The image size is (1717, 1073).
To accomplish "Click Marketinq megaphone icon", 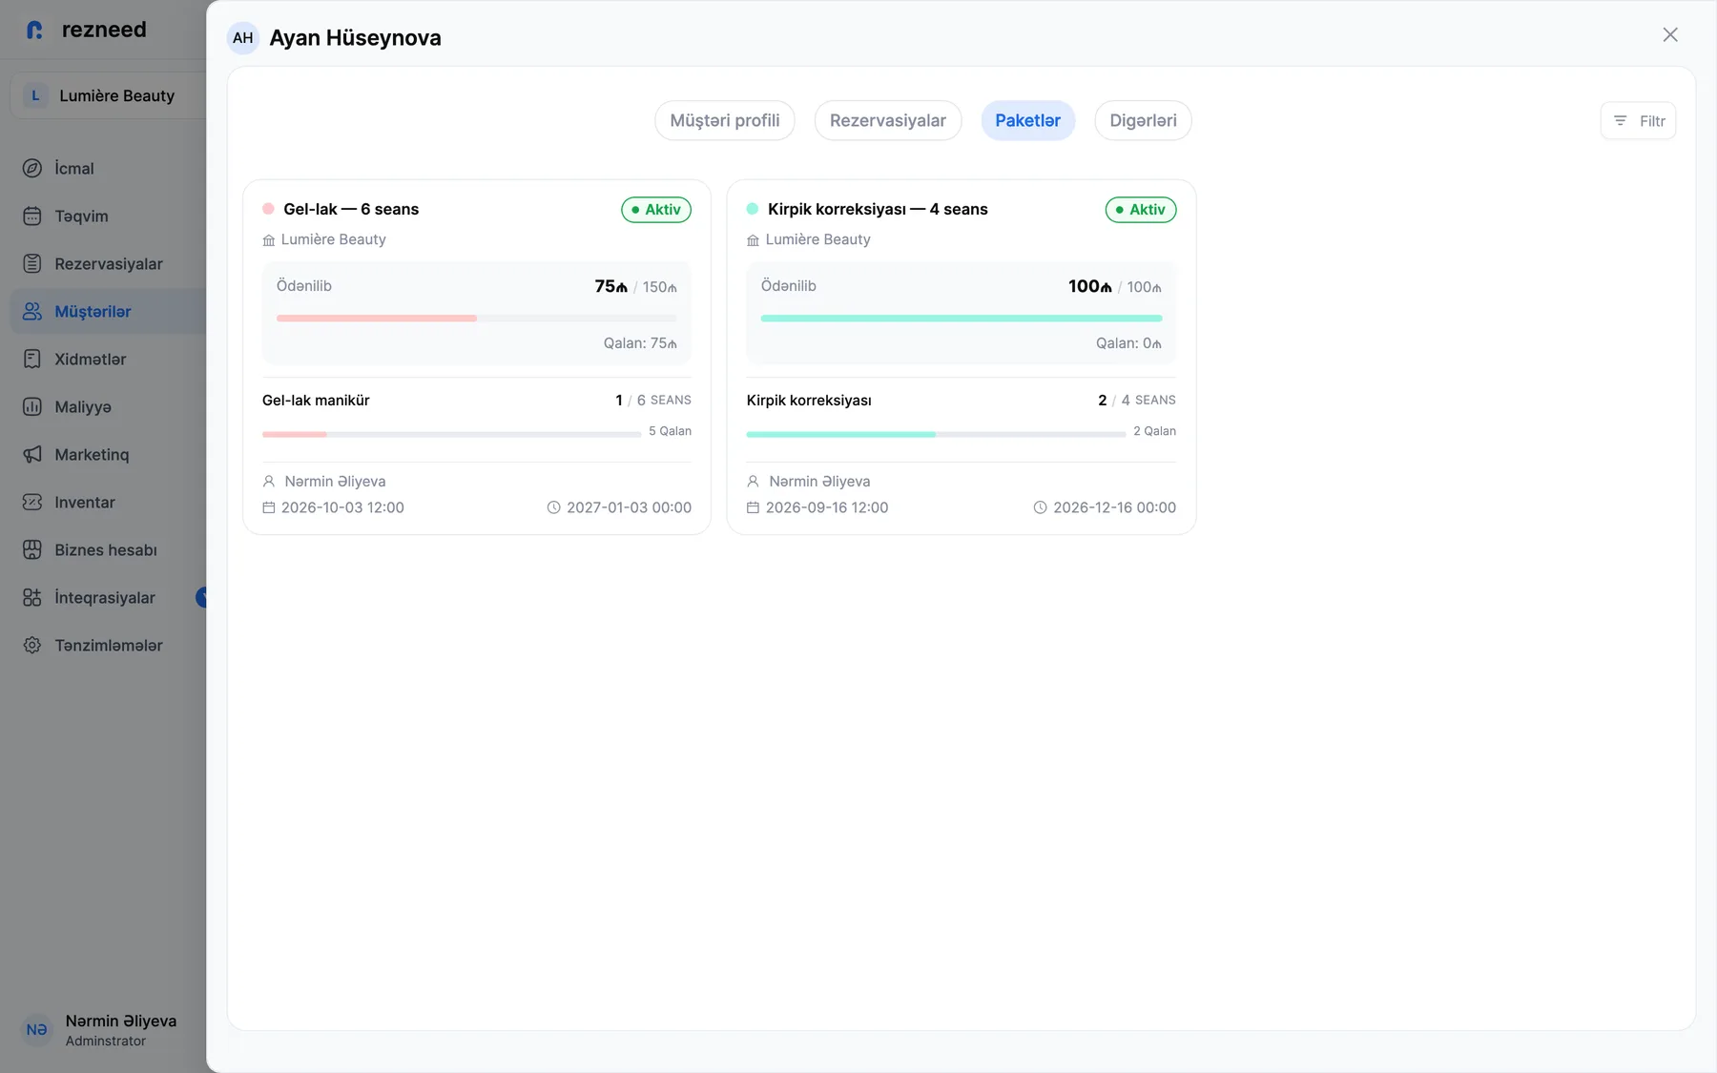I will tap(32, 454).
